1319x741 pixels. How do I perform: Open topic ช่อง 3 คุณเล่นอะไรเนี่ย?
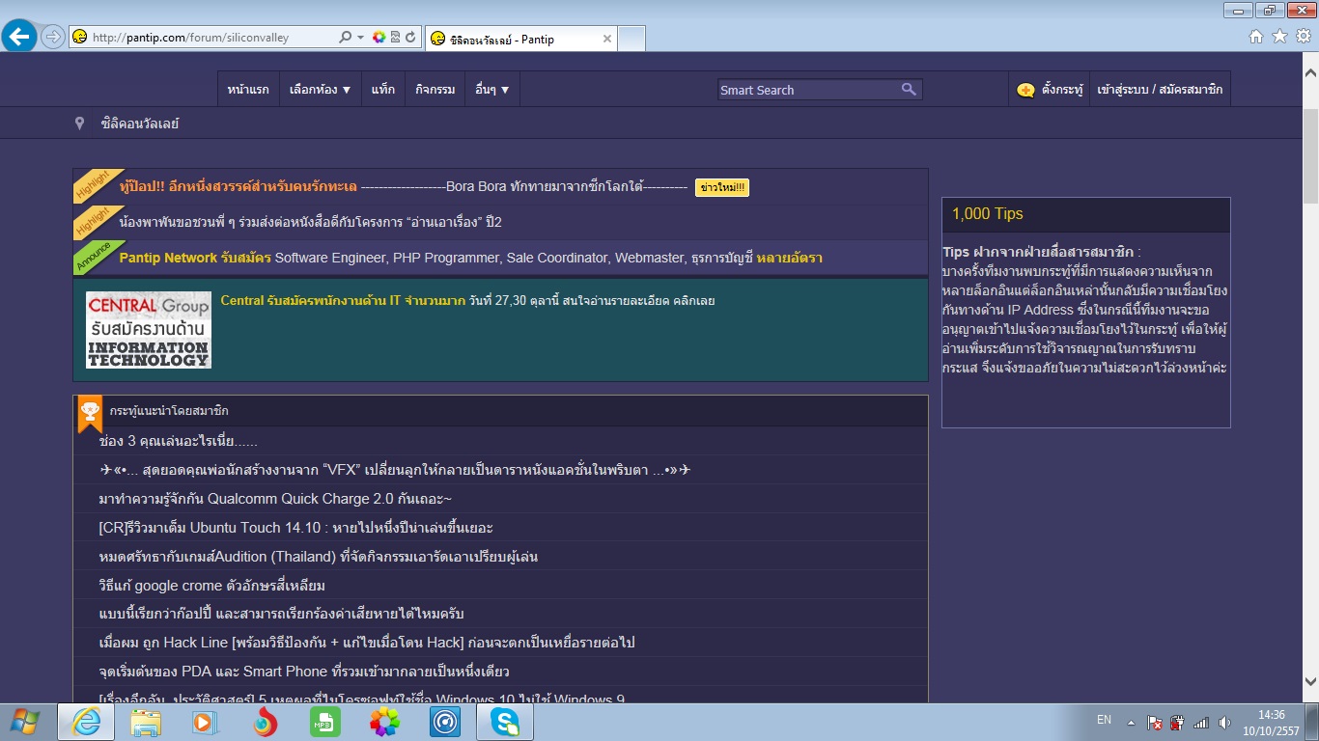tap(179, 441)
